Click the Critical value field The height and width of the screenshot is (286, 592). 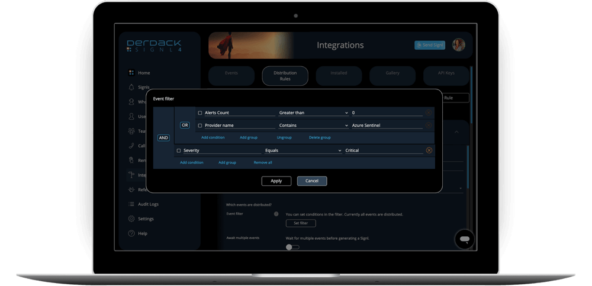click(x=384, y=150)
